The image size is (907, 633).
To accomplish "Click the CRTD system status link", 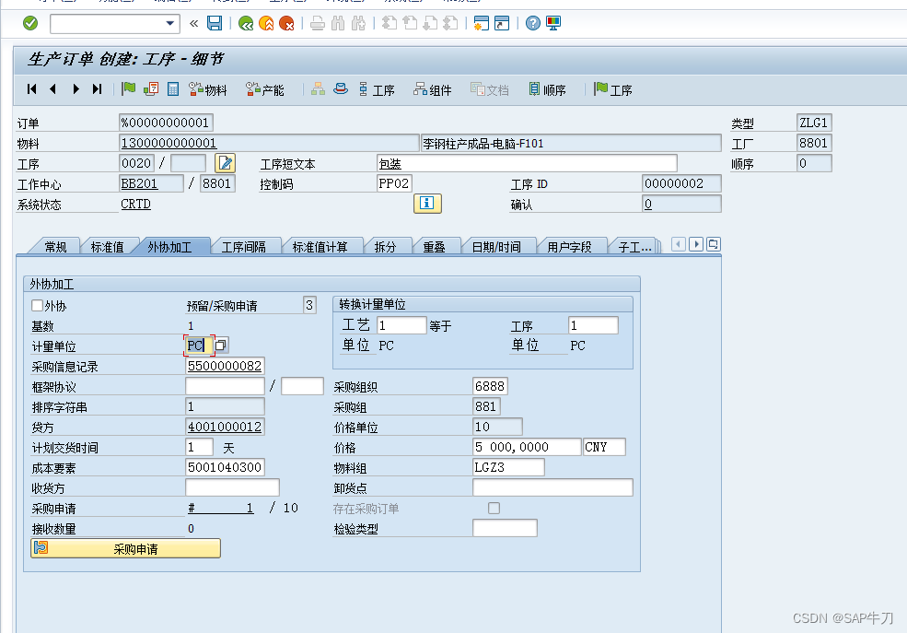I will [x=135, y=203].
